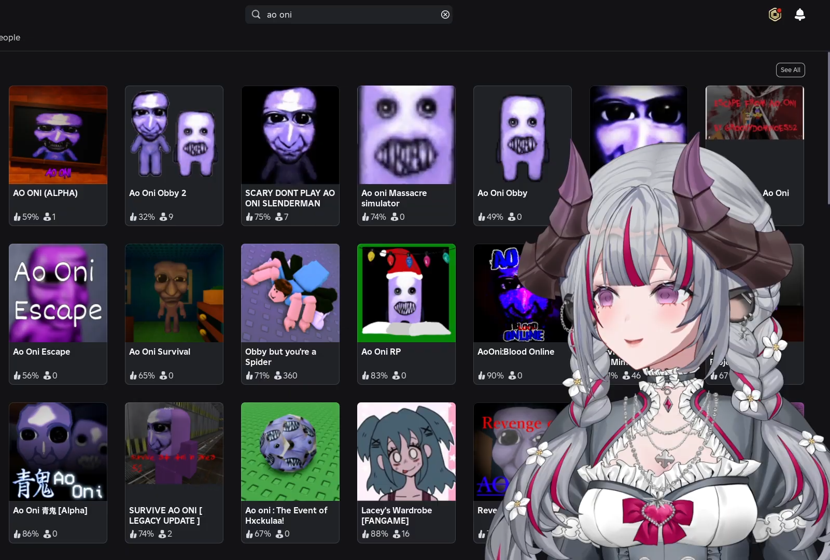
Task: Click the 'AO ONI (ALPHA)' title
Action: point(45,193)
